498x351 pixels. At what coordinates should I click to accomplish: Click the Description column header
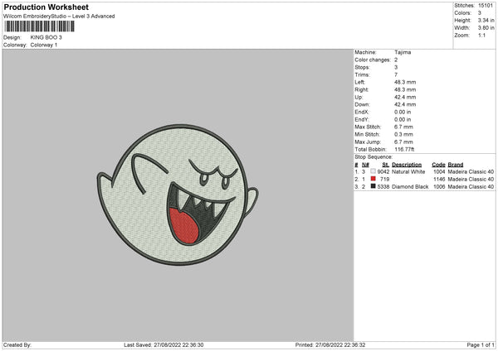(407, 164)
